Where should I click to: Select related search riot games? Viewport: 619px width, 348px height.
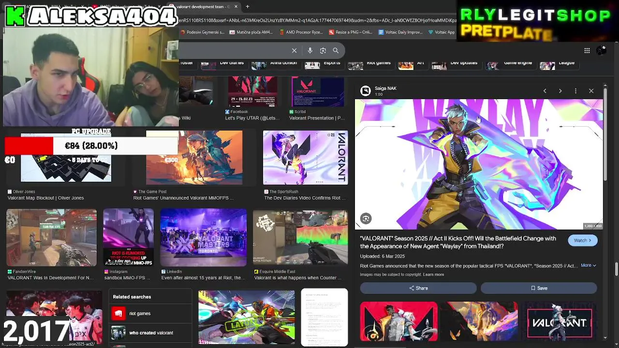click(150, 313)
